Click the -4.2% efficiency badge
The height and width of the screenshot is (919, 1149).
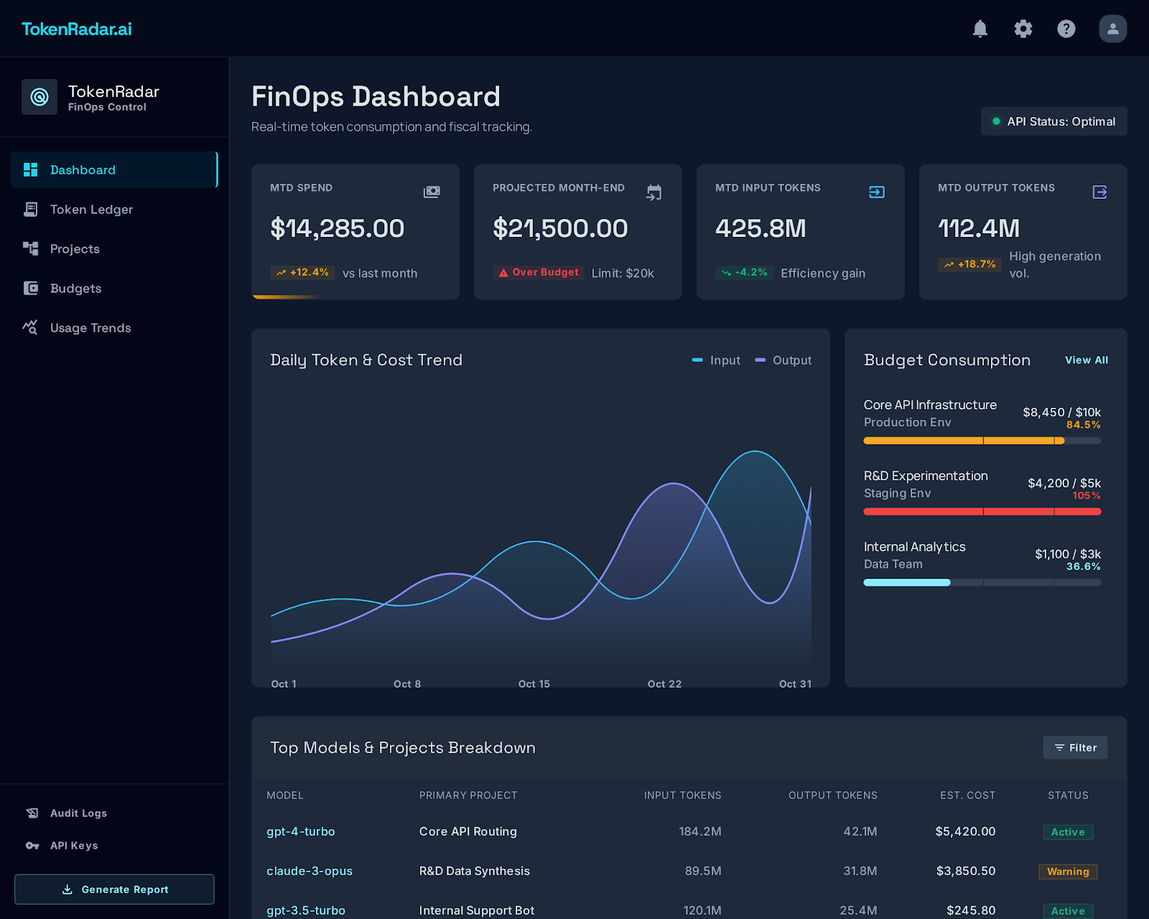pos(745,273)
